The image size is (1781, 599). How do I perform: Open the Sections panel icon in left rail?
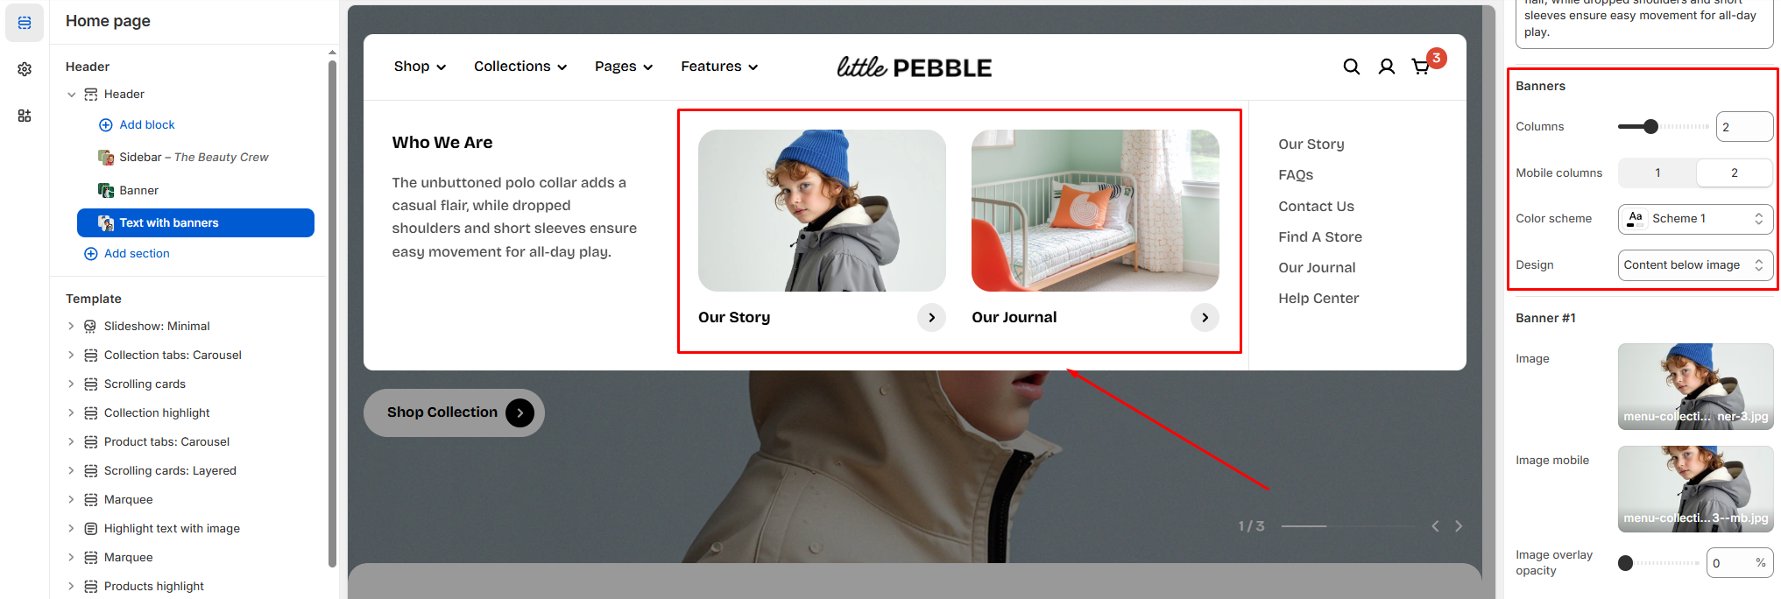tap(25, 23)
